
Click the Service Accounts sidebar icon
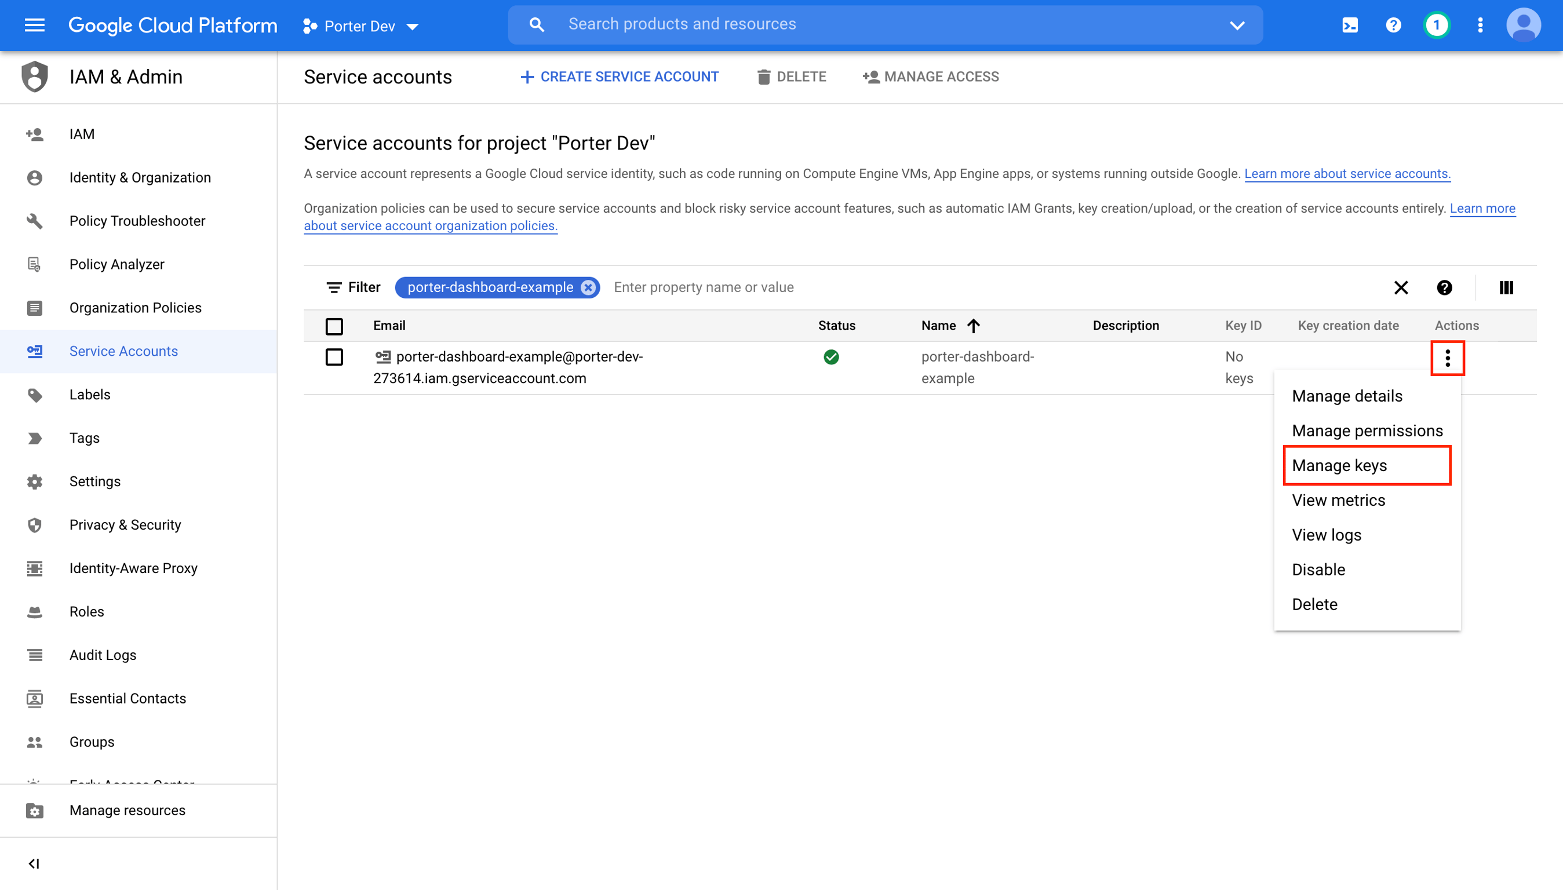pos(34,351)
